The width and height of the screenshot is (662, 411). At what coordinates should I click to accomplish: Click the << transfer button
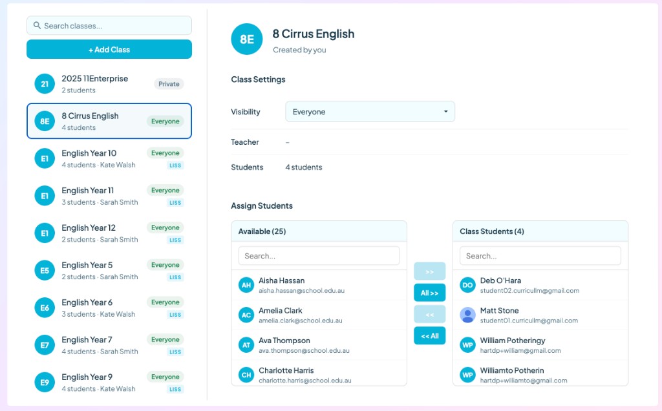click(x=429, y=314)
